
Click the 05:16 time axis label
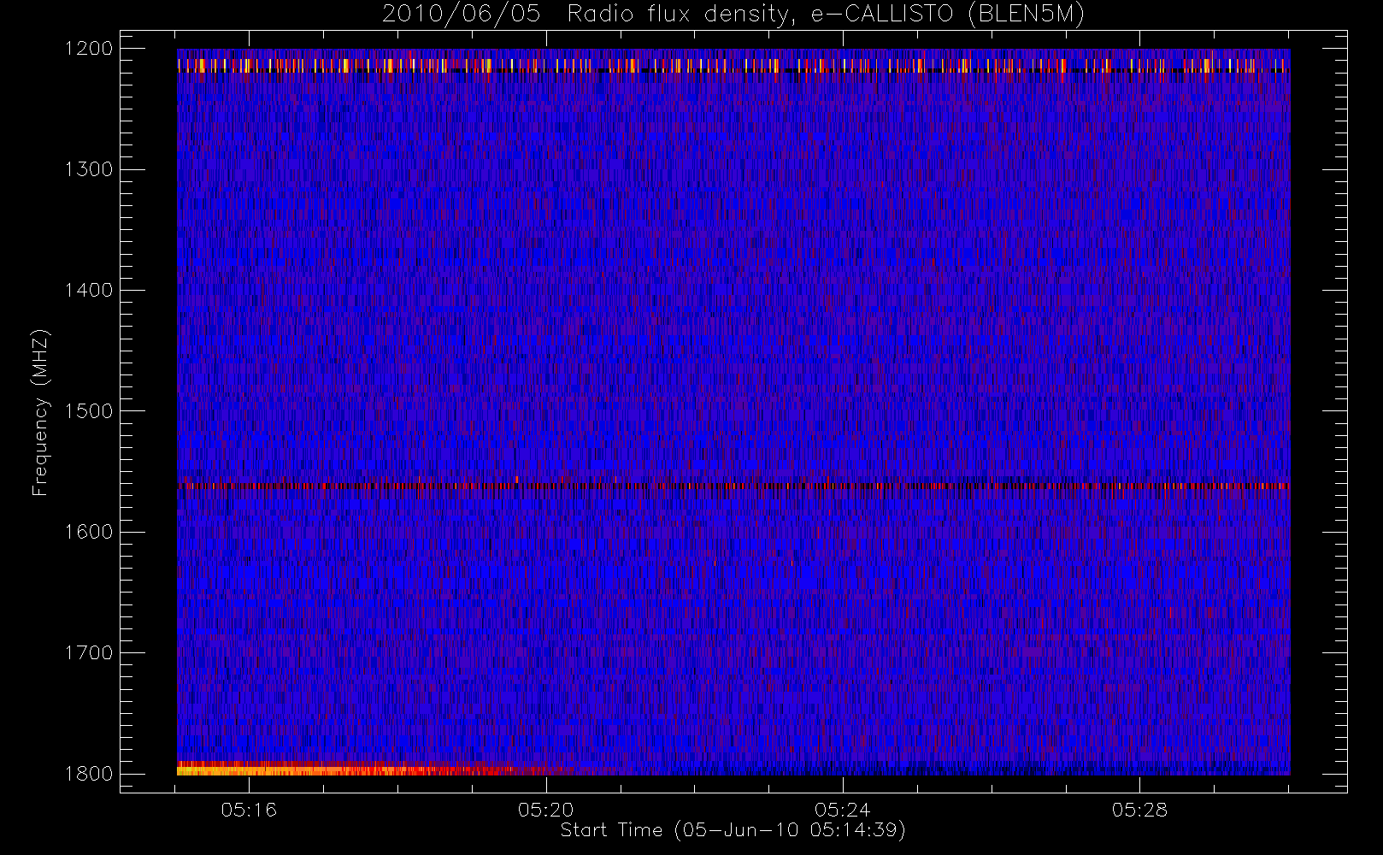[249, 810]
